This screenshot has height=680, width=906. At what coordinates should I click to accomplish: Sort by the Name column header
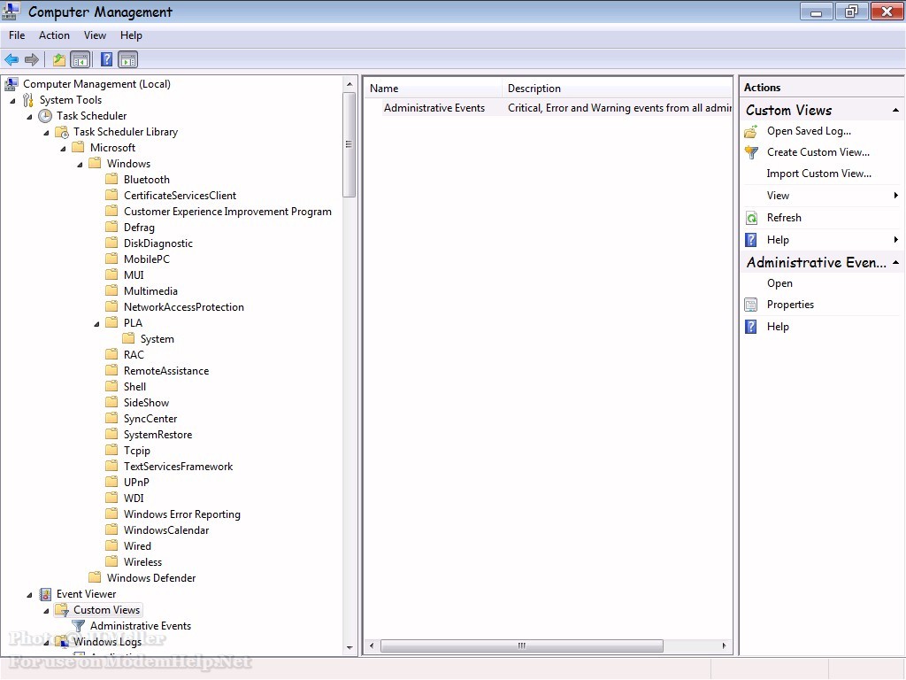pos(434,89)
